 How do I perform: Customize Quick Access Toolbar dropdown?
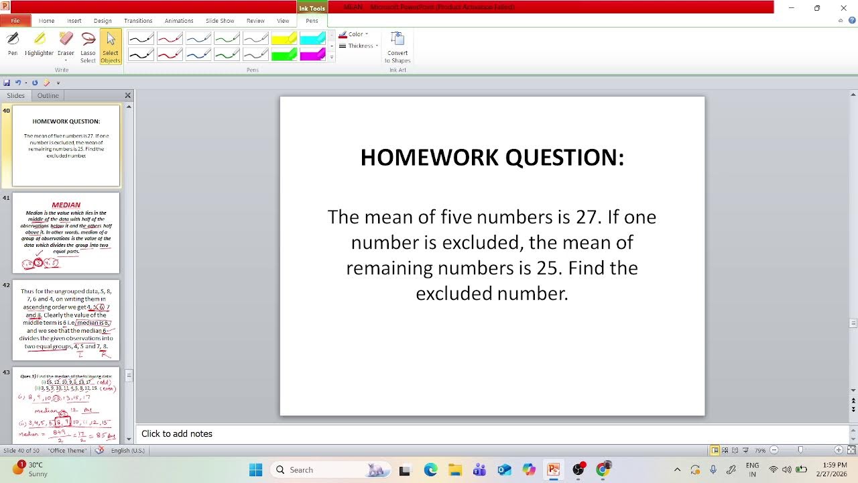[58, 83]
